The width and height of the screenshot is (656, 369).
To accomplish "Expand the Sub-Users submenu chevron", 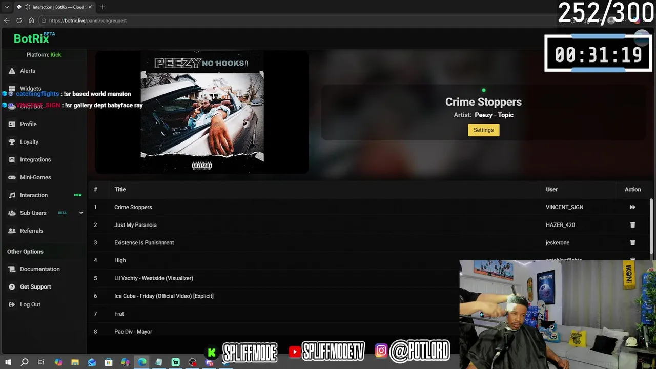I will 81,213.
